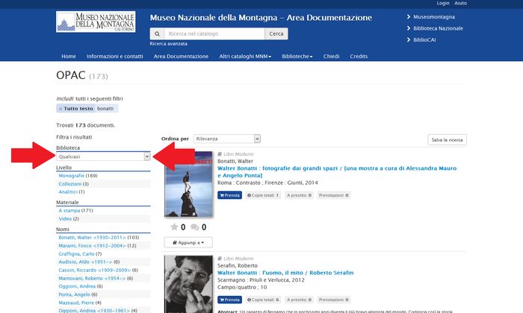Filter by name Mazeaud, Pierre
Screen dimensions: 523x313
(x=76, y=303)
